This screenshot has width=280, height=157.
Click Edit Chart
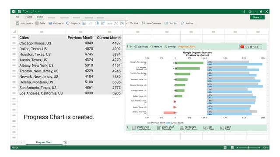pos(208,128)
